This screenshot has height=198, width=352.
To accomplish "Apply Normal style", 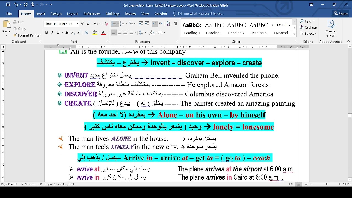I will [280, 28].
